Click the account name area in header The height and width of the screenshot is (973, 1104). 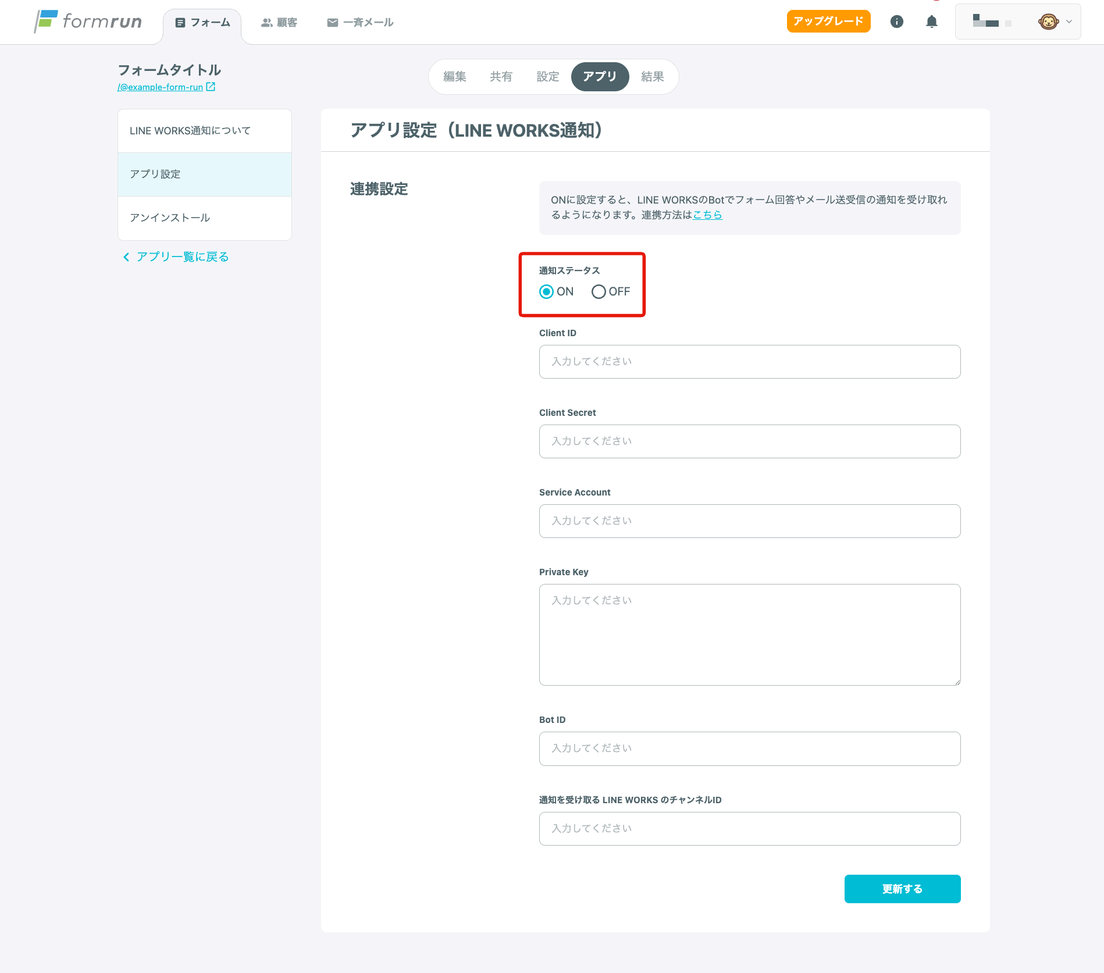pos(992,22)
